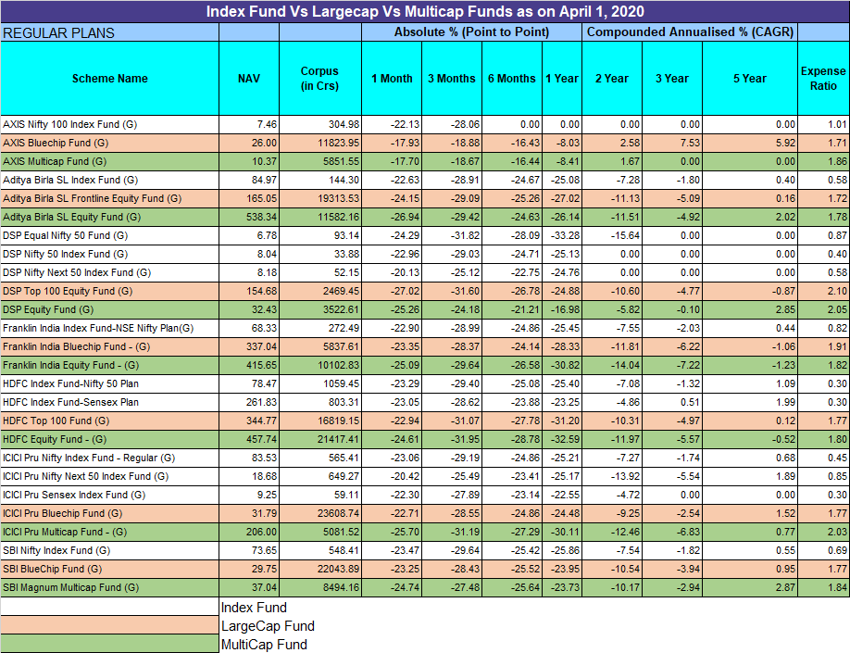
Task: Click the 2 Year column header
Action: click(612, 78)
